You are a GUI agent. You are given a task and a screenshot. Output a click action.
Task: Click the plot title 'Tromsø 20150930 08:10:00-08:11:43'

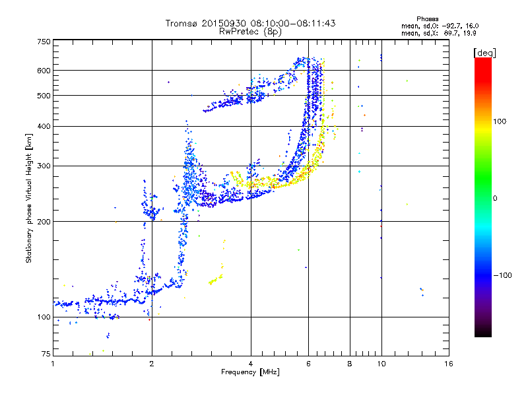[x=250, y=23]
